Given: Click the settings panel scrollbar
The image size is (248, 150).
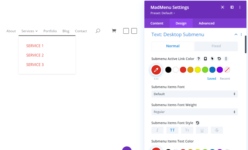Looking at the screenshot, I should point(246,44).
